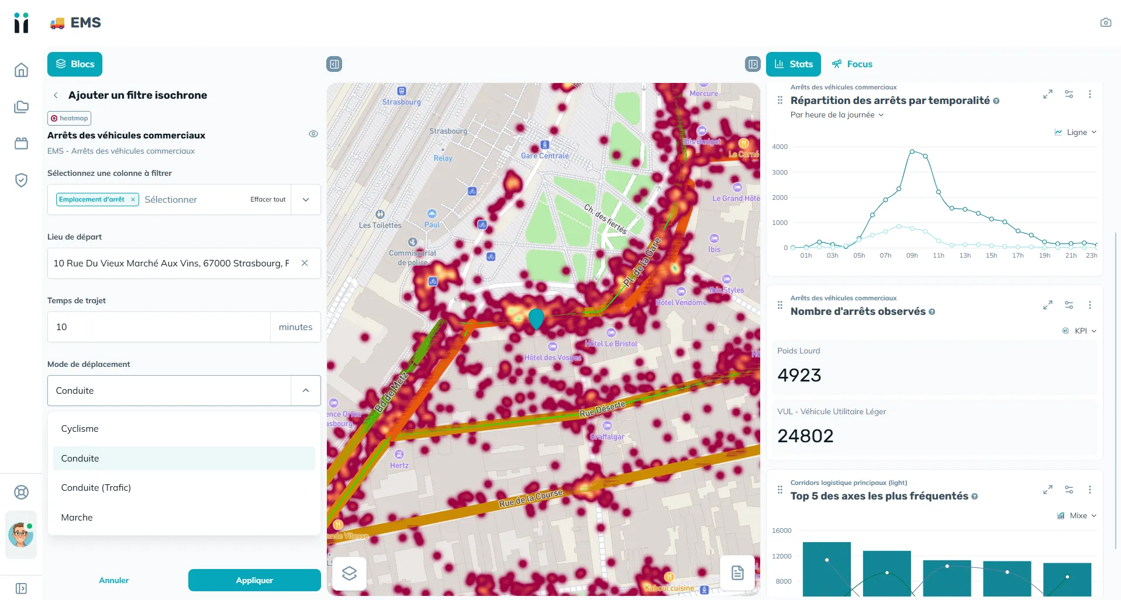Expand the Top 5 des axes widget
The height and width of the screenshot is (600, 1121).
(x=1048, y=490)
